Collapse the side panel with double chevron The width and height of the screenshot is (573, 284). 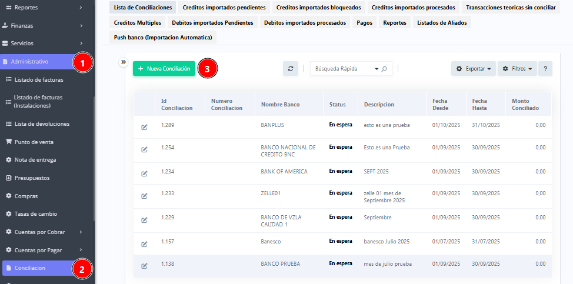point(124,62)
